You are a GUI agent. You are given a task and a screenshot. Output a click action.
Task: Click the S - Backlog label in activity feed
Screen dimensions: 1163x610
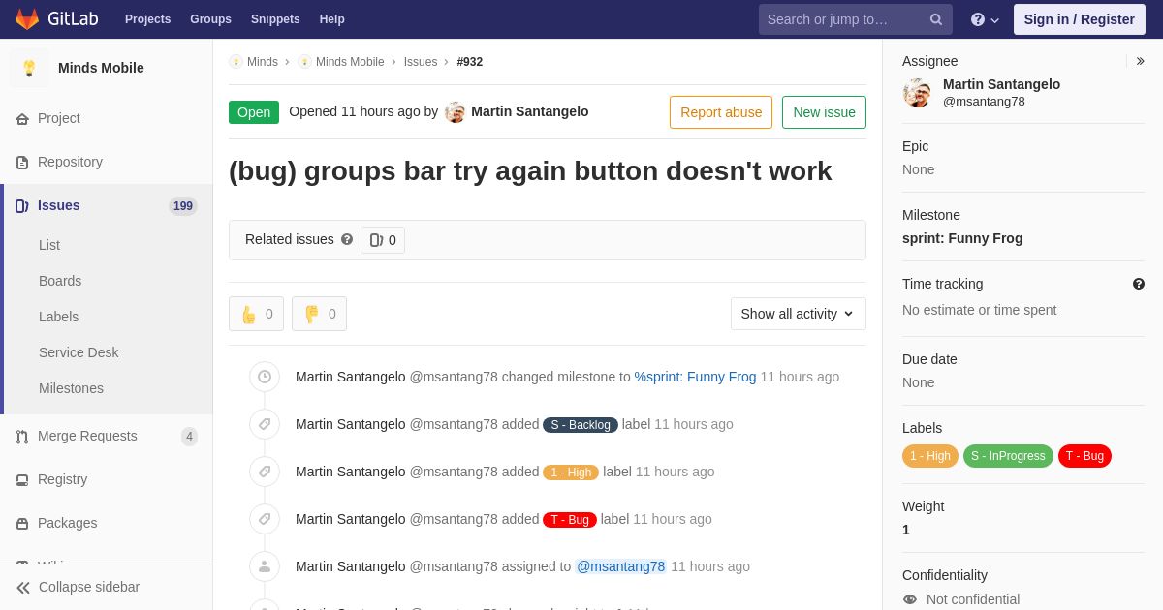[x=581, y=425]
